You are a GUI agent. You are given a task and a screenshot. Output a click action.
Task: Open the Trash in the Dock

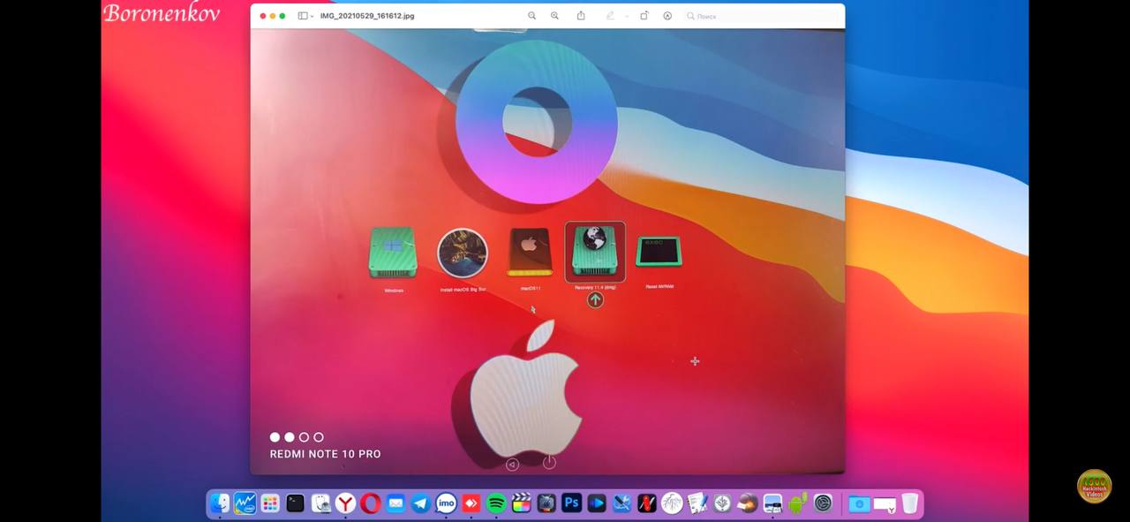pyautogui.click(x=909, y=503)
